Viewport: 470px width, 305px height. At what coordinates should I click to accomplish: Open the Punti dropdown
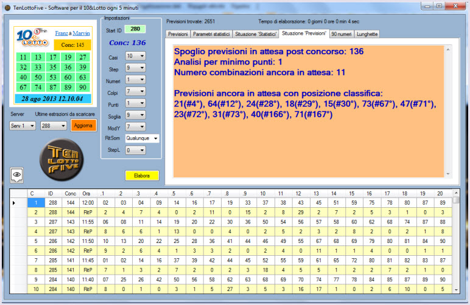[x=136, y=103]
